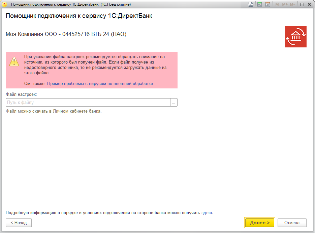Browse for settings file with ellipsis button
315x233 pixels.
(x=174, y=103)
